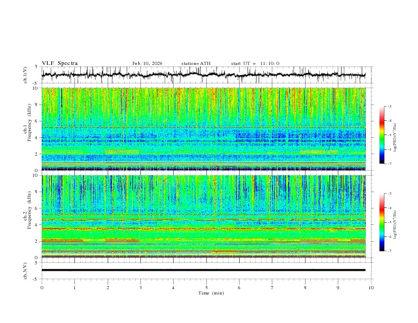Select the date text "Feb. 10, 2026"
The image size is (418, 323).
(x=147, y=63)
